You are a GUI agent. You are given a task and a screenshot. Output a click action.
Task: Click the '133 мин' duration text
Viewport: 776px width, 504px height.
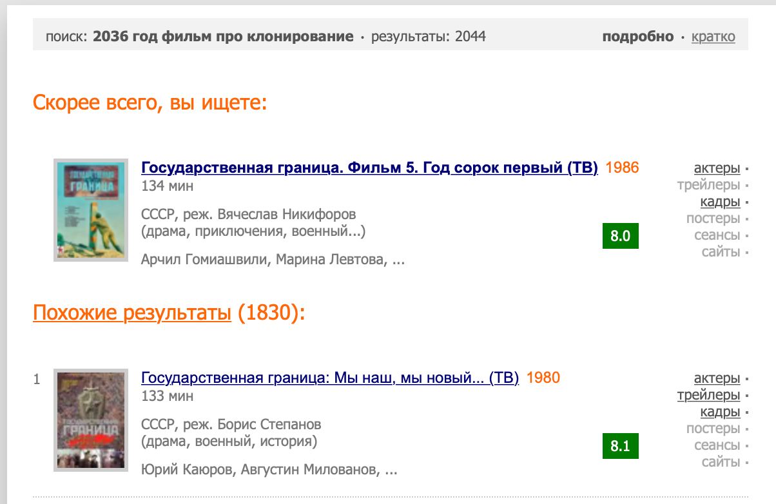tap(167, 396)
